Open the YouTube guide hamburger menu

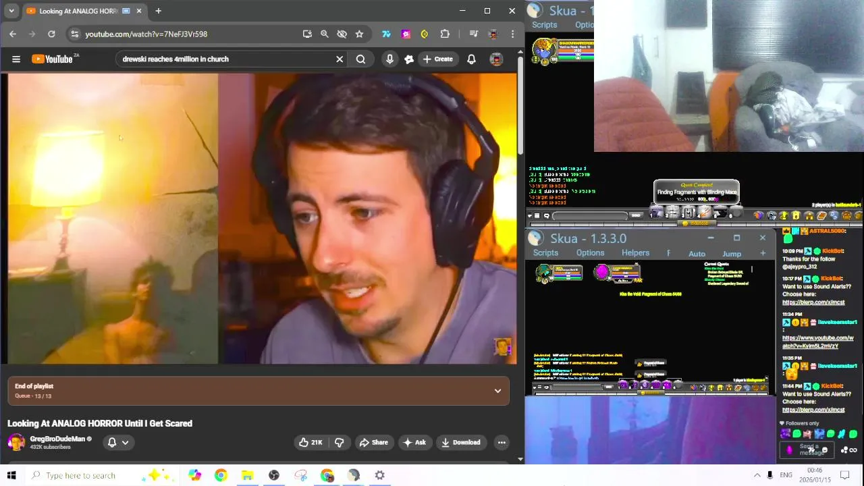pos(16,59)
